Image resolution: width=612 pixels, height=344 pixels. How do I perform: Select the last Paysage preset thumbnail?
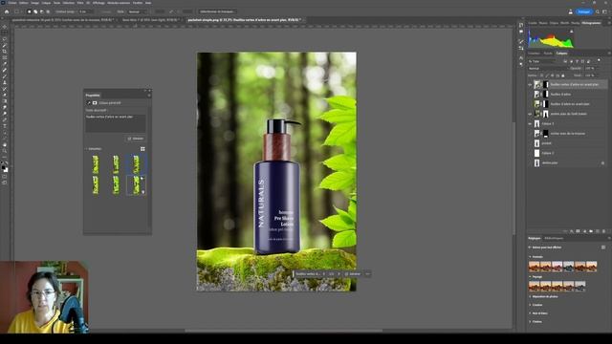pos(580,287)
